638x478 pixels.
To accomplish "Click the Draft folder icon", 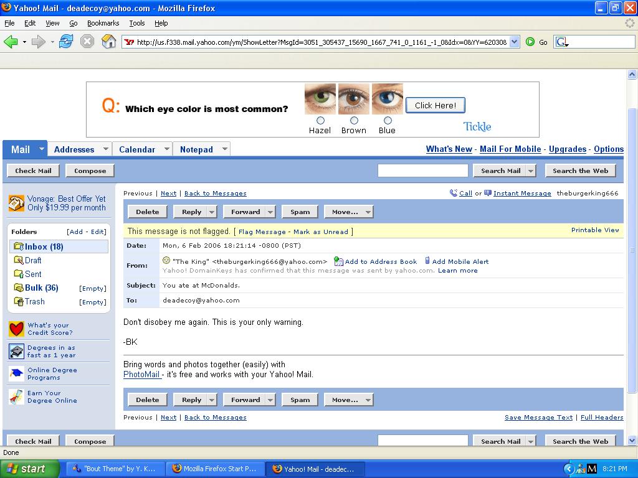I will click(19, 260).
